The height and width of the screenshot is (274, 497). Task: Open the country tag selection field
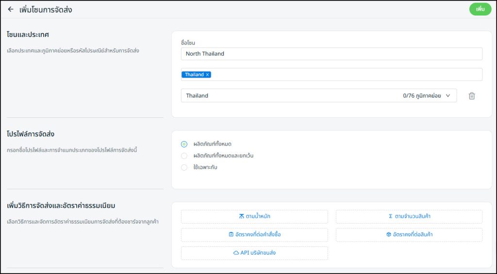(340, 75)
